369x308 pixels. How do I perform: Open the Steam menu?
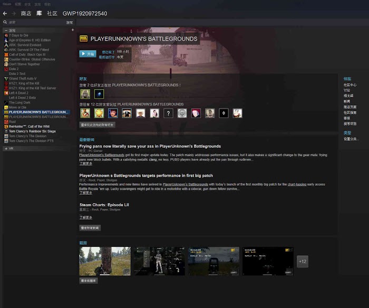(x=7, y=4)
